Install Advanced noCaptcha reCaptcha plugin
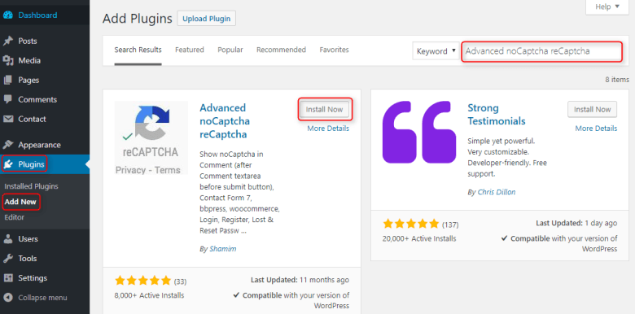The width and height of the screenshot is (635, 314). pyautogui.click(x=324, y=109)
